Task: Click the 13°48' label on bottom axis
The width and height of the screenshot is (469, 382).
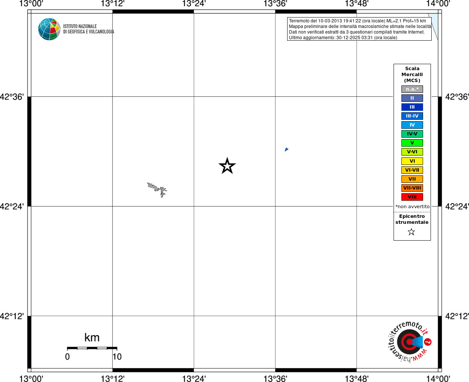Action: click(357, 379)
